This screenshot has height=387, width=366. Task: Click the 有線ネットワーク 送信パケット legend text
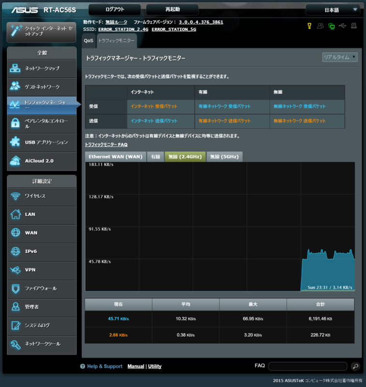(224, 121)
